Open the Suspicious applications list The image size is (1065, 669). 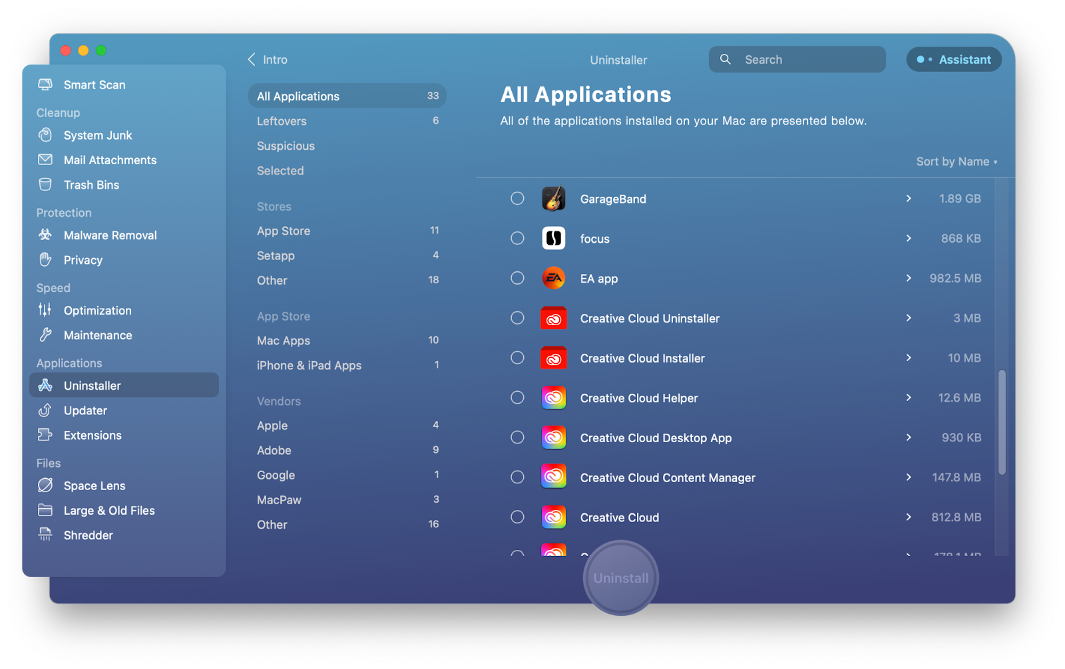coord(286,146)
